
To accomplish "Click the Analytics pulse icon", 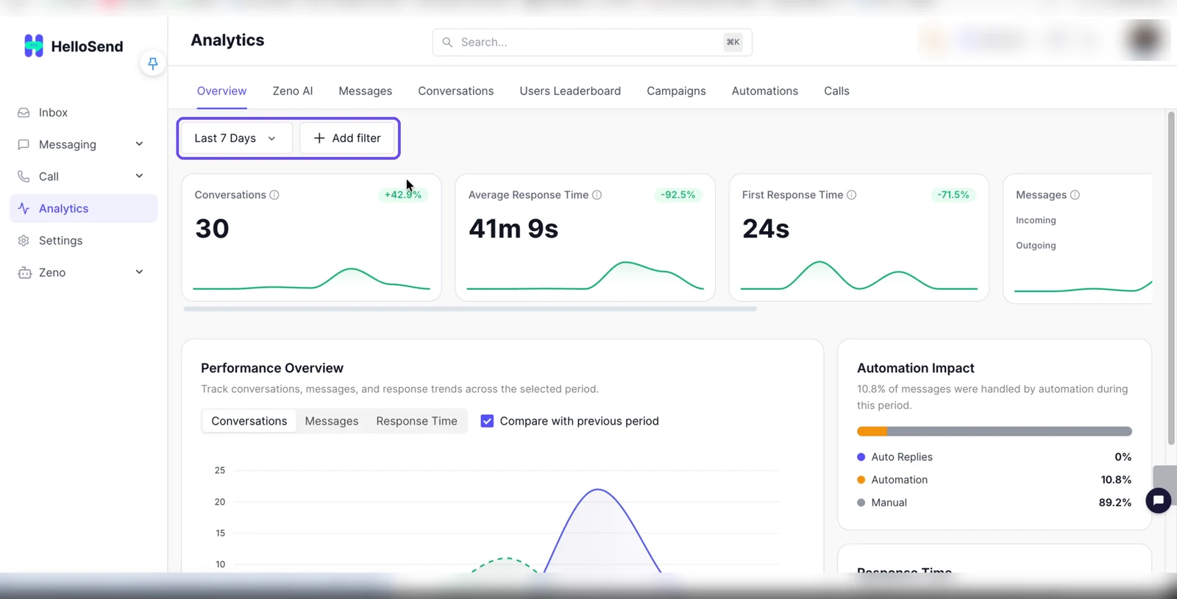I will pyautogui.click(x=24, y=208).
